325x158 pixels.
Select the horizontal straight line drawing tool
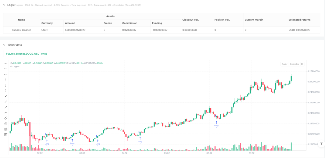tap(6, 63)
